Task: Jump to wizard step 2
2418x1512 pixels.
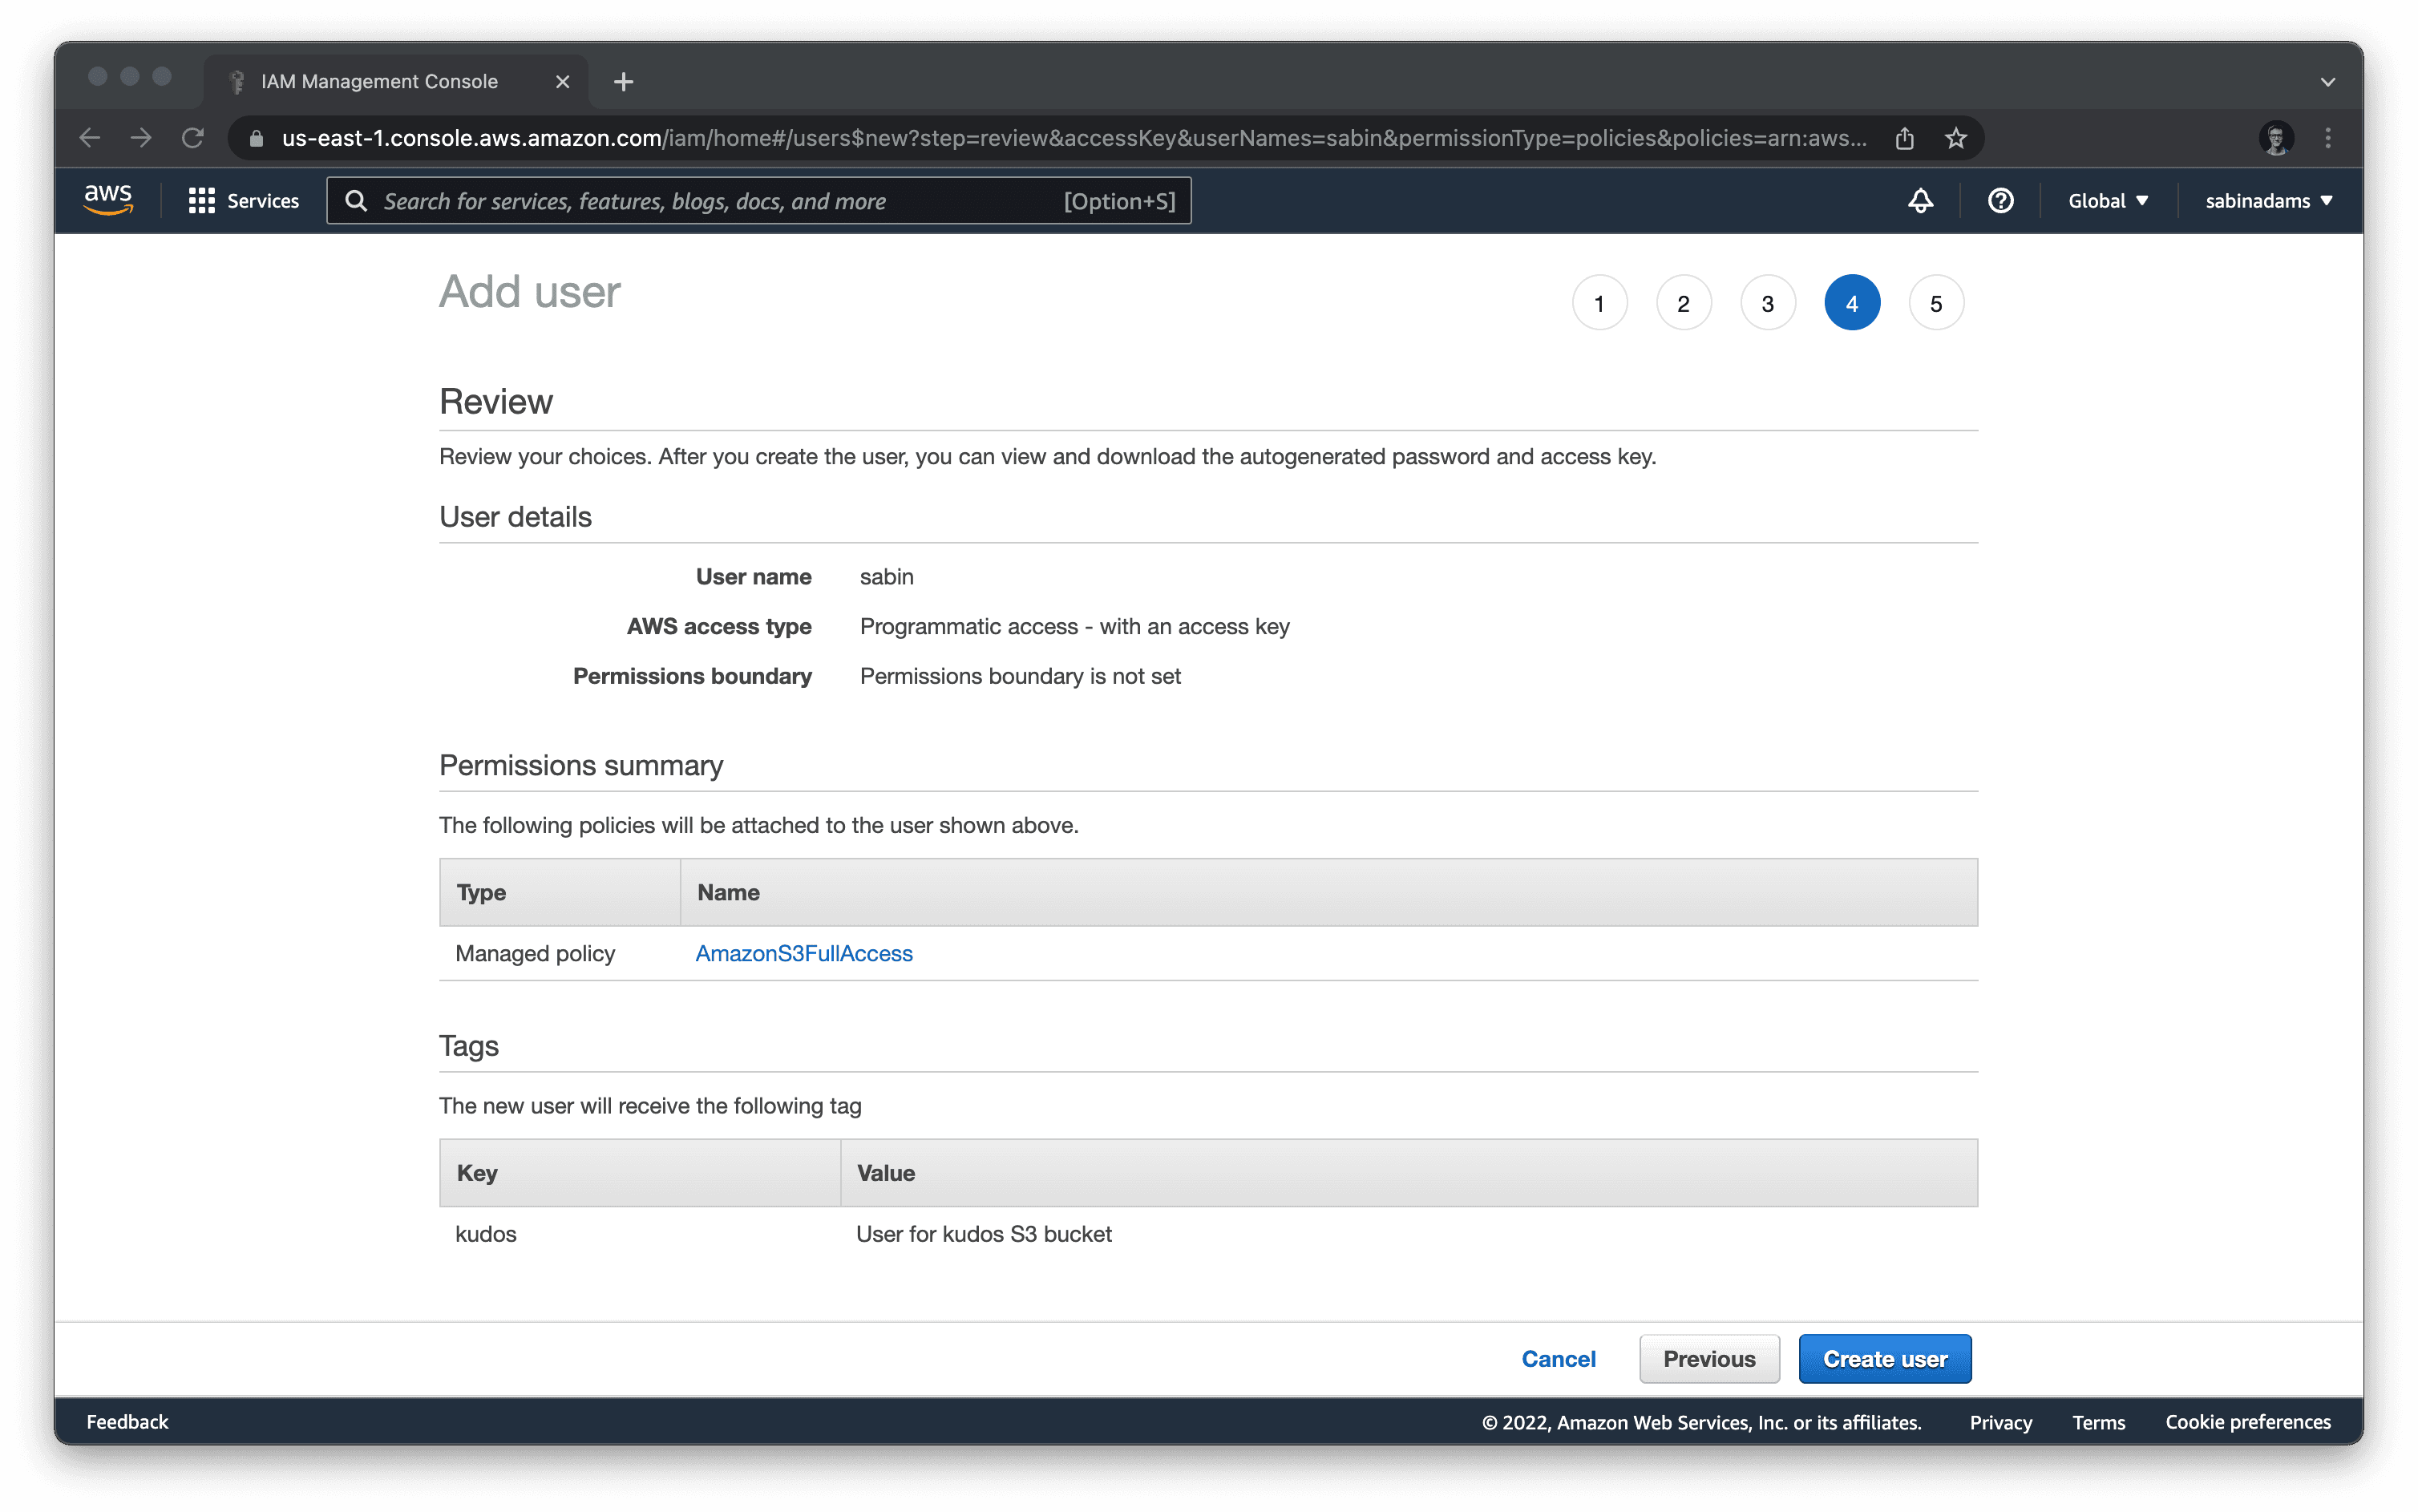Action: [x=1683, y=303]
